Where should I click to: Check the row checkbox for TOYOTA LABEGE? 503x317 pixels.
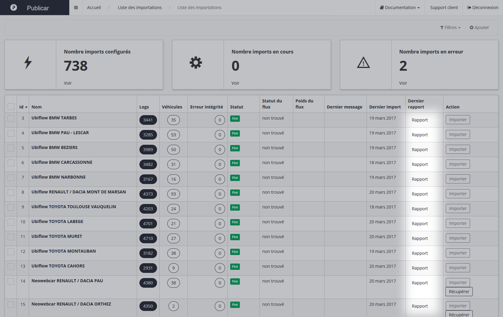tap(11, 222)
